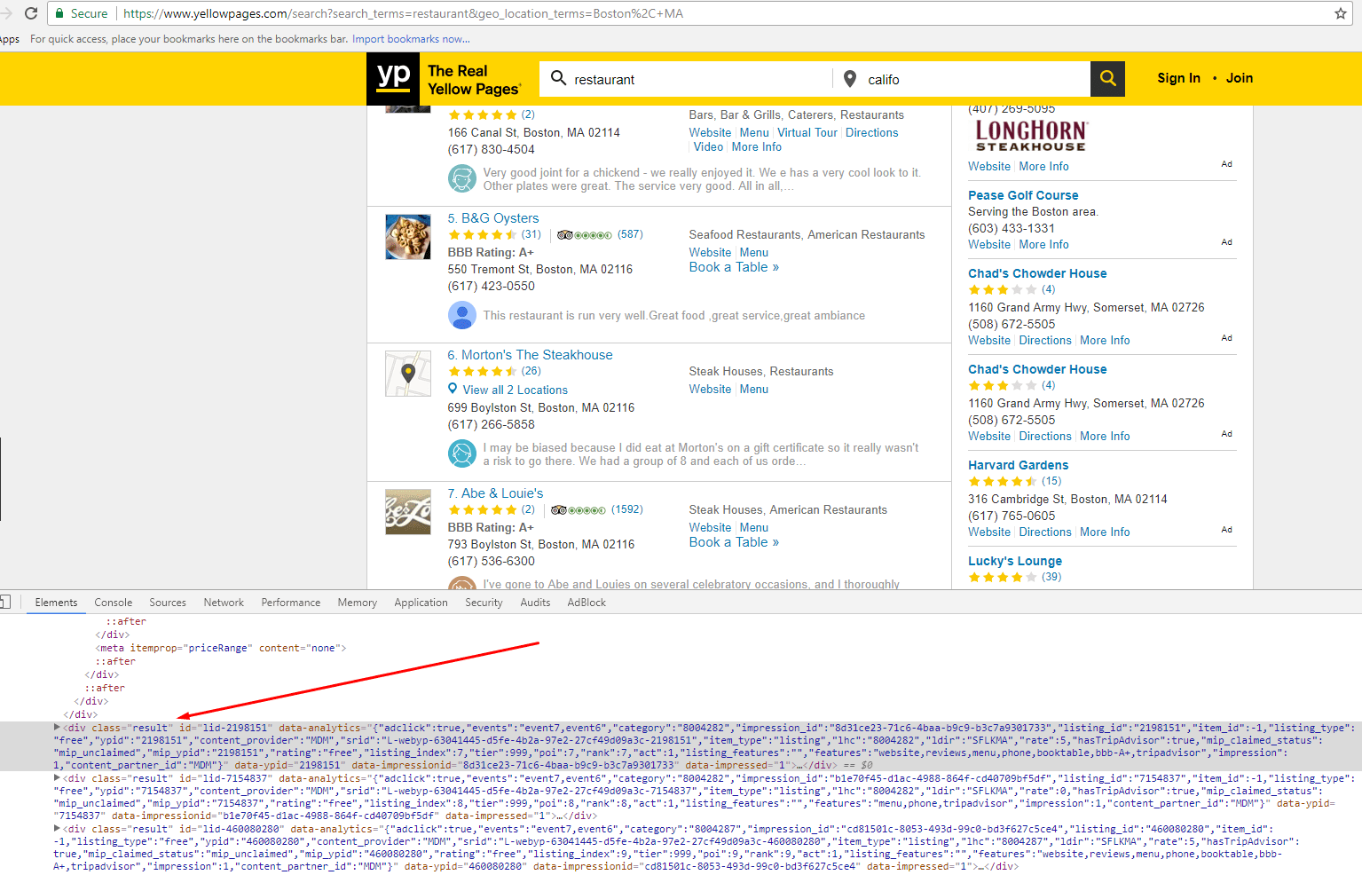Click the Yellow Pages YP logo

click(x=393, y=79)
